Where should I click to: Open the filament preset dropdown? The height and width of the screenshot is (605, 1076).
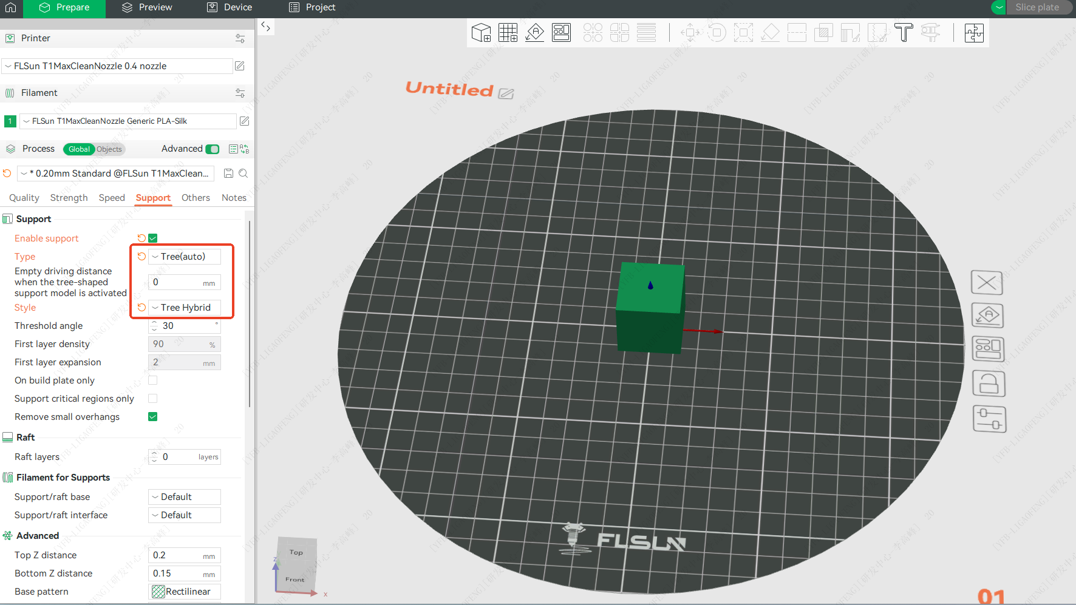(x=128, y=121)
